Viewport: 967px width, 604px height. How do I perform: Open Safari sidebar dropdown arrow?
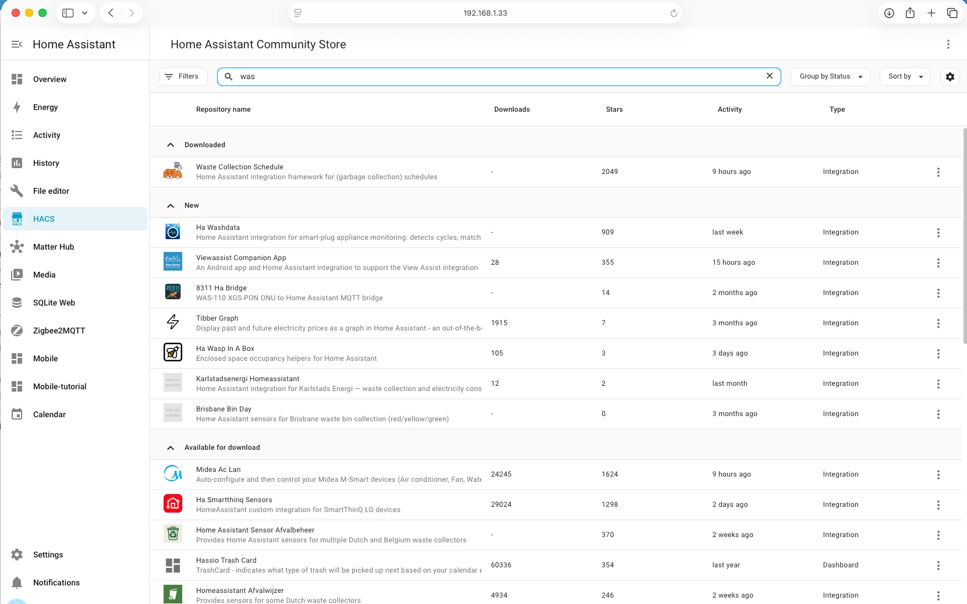pos(84,13)
